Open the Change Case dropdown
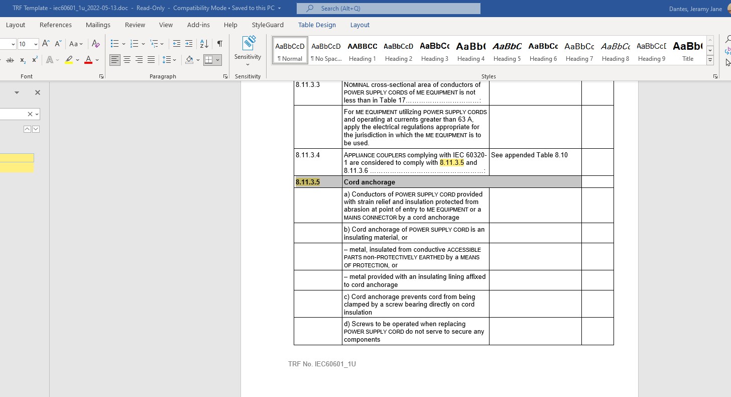 [x=76, y=44]
